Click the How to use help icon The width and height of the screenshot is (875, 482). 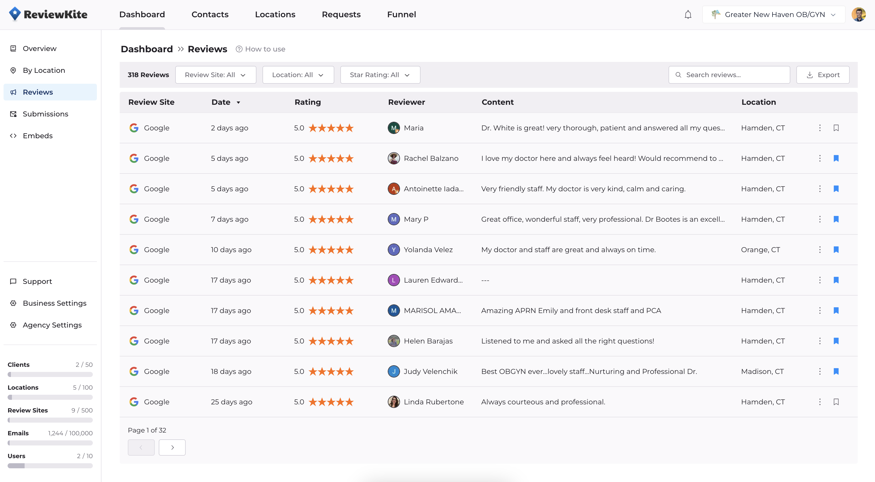[239, 49]
